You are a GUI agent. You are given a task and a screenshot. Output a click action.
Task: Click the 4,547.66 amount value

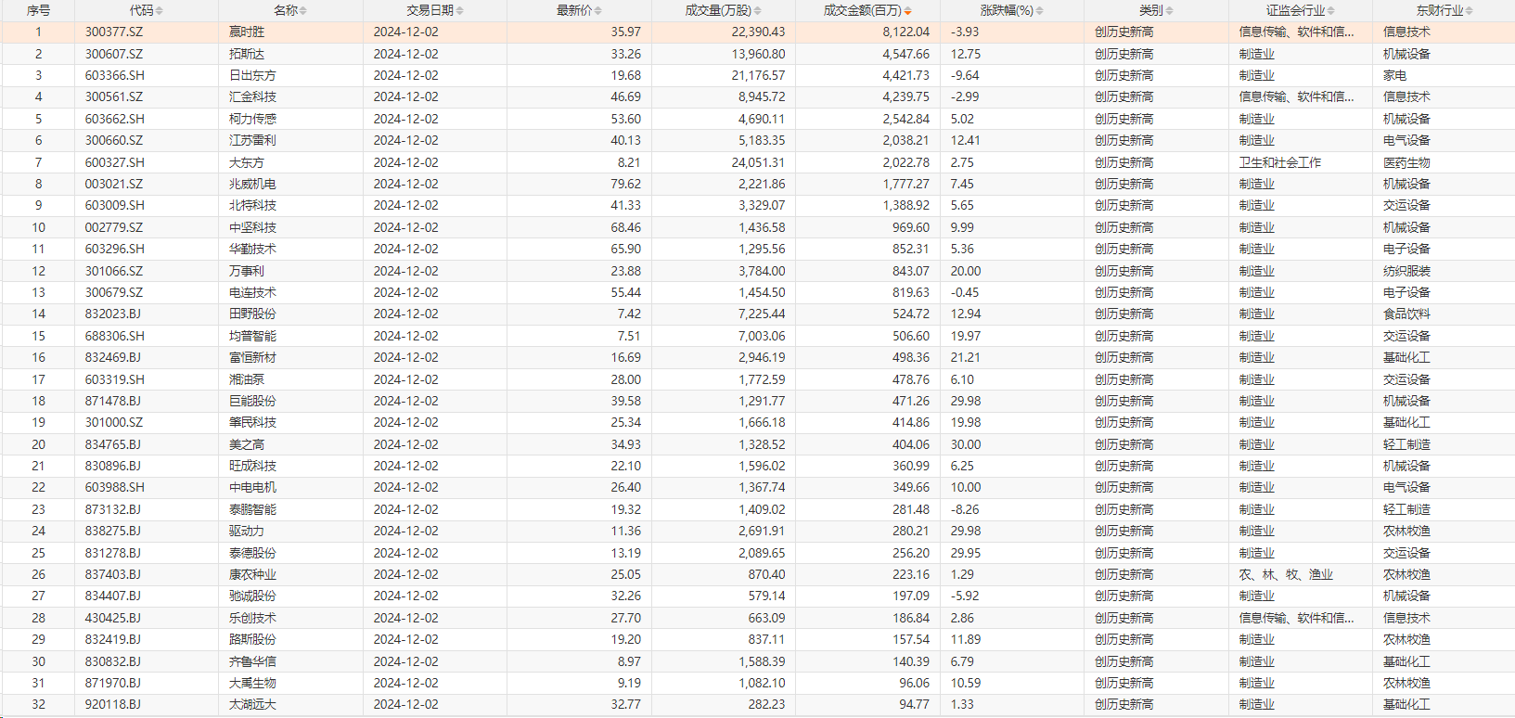pyautogui.click(x=905, y=54)
